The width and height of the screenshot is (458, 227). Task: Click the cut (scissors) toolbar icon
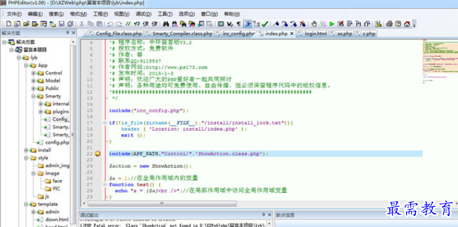point(82,23)
